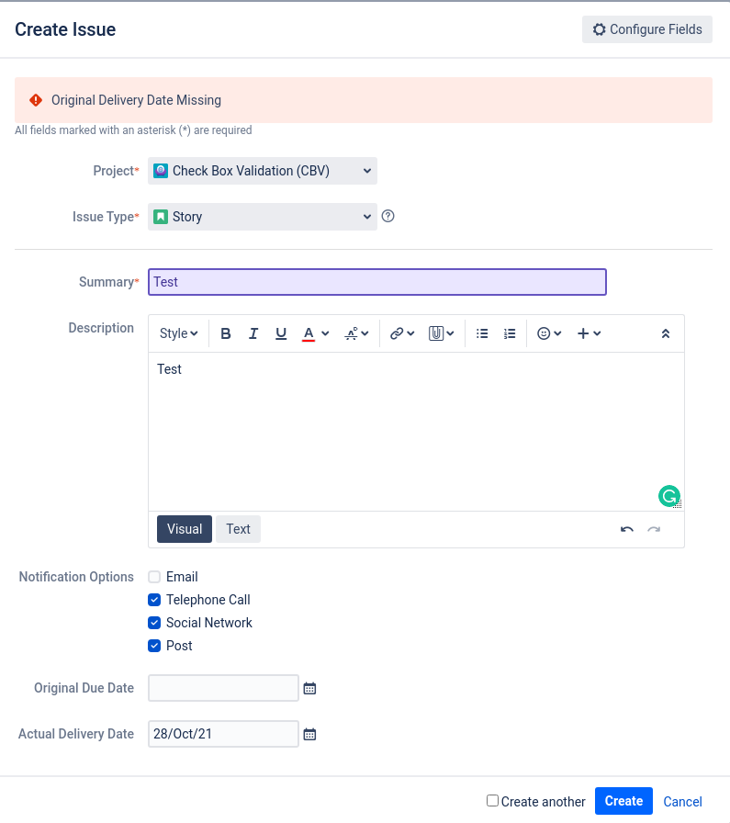Undo last edit in Description

(626, 530)
